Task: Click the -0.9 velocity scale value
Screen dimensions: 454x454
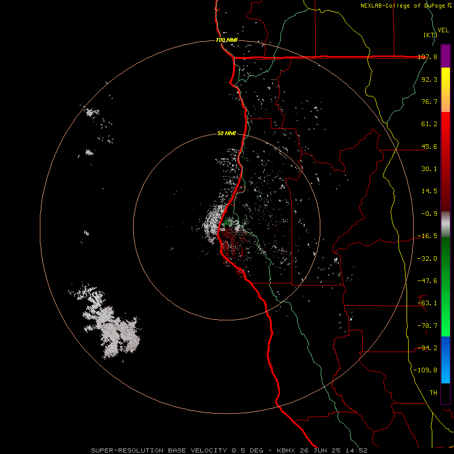Action: [x=429, y=214]
